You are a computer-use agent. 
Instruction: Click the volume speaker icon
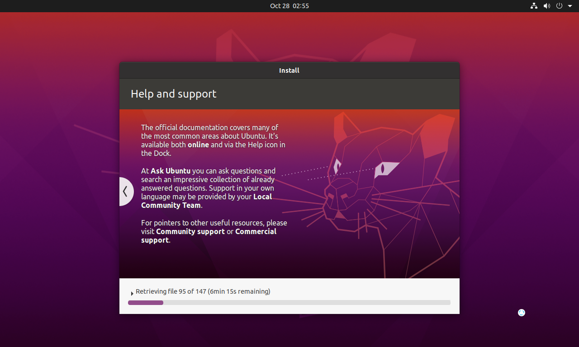tap(547, 6)
